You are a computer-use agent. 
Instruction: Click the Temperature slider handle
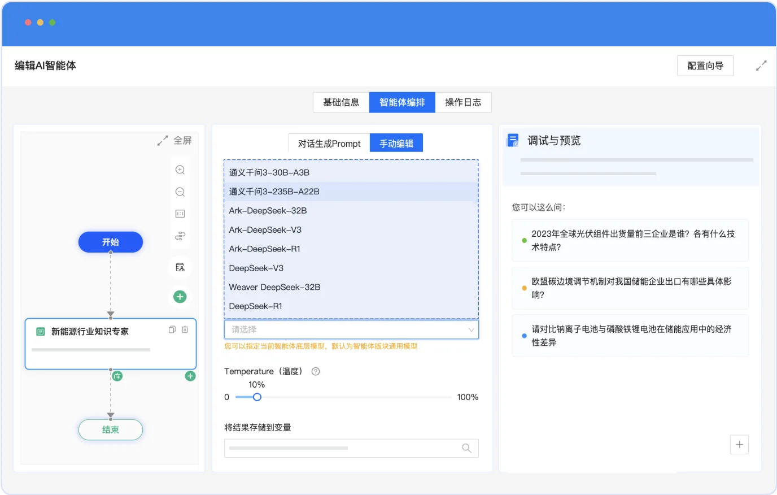(257, 397)
